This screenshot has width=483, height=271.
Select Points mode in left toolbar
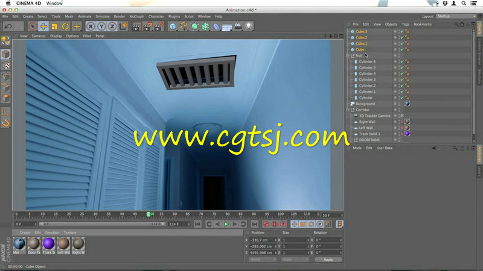click(x=5, y=76)
